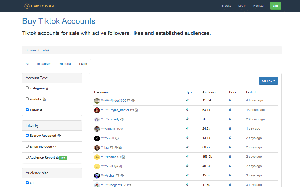
Task: Click email icon beside schar username
Action: tap(117, 176)
